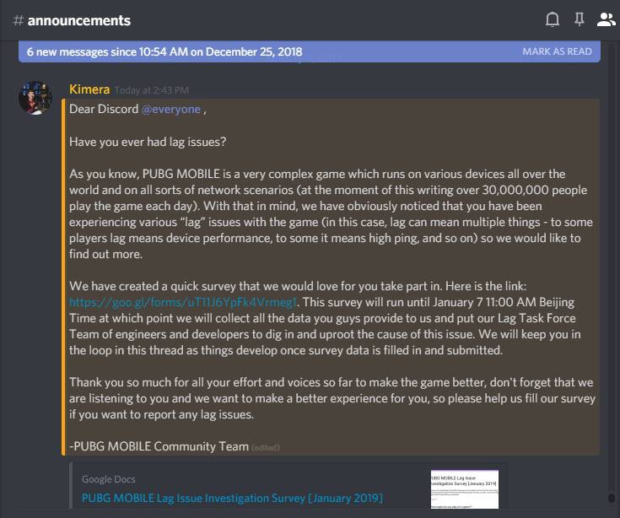Click the PUBG MOBILE Community Team signature

[159, 446]
